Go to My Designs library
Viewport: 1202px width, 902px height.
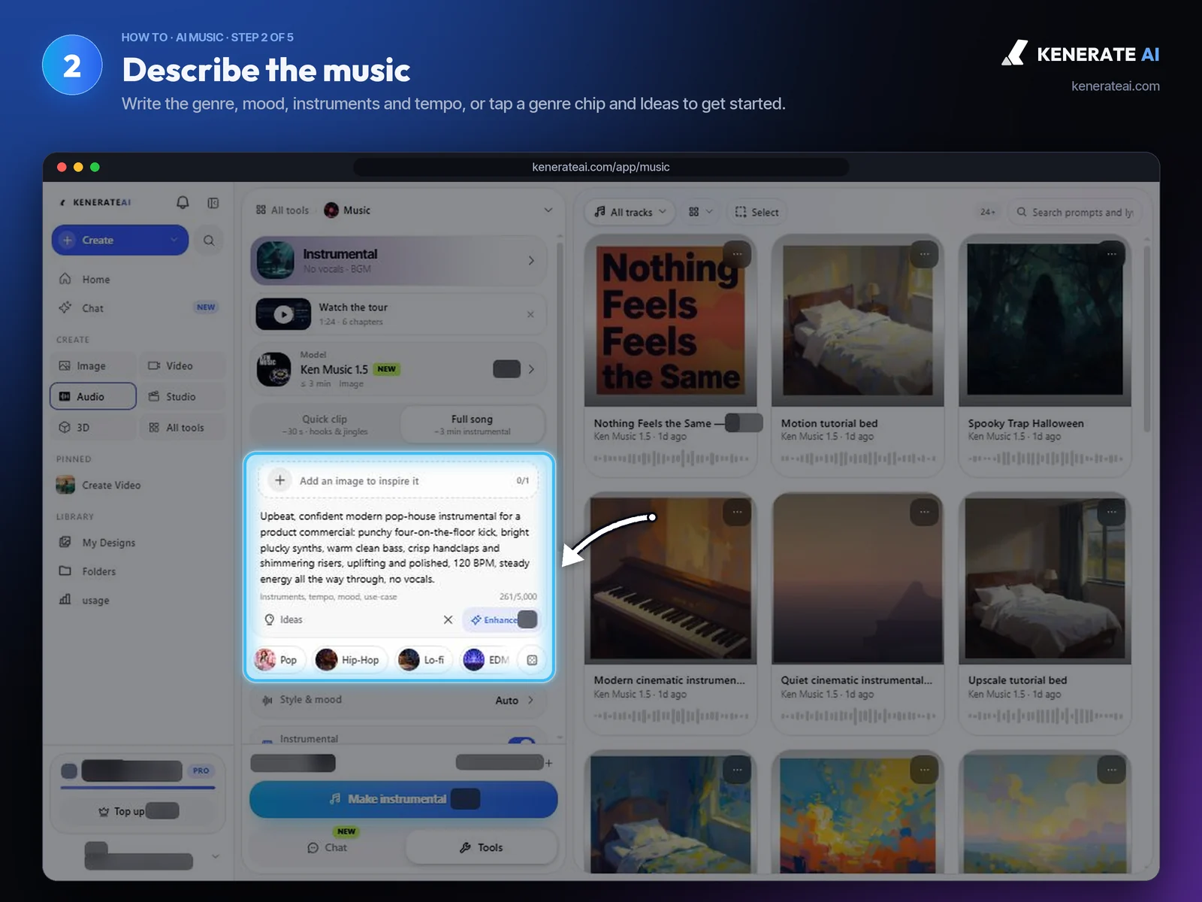pyautogui.click(x=108, y=543)
